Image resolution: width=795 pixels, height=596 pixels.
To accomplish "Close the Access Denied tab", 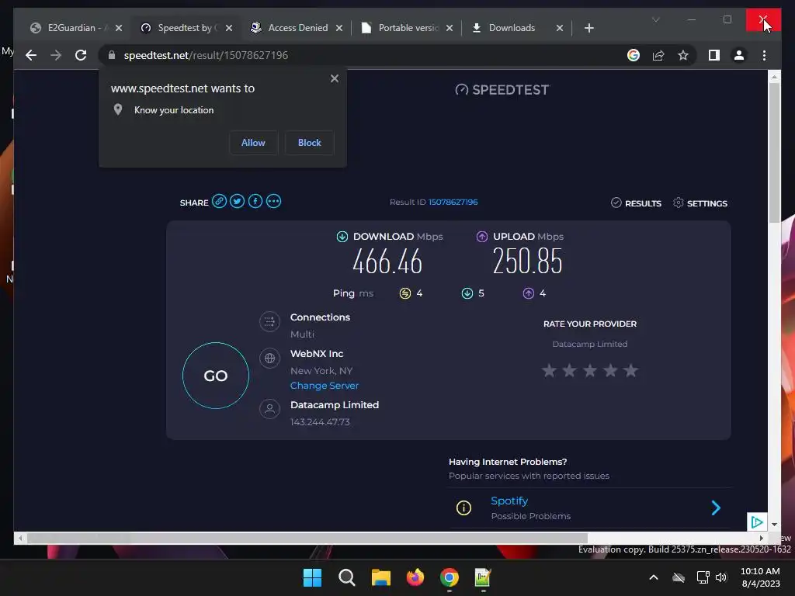I will (x=339, y=28).
